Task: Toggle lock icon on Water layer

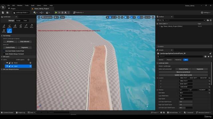Action: click(x=10, y=63)
